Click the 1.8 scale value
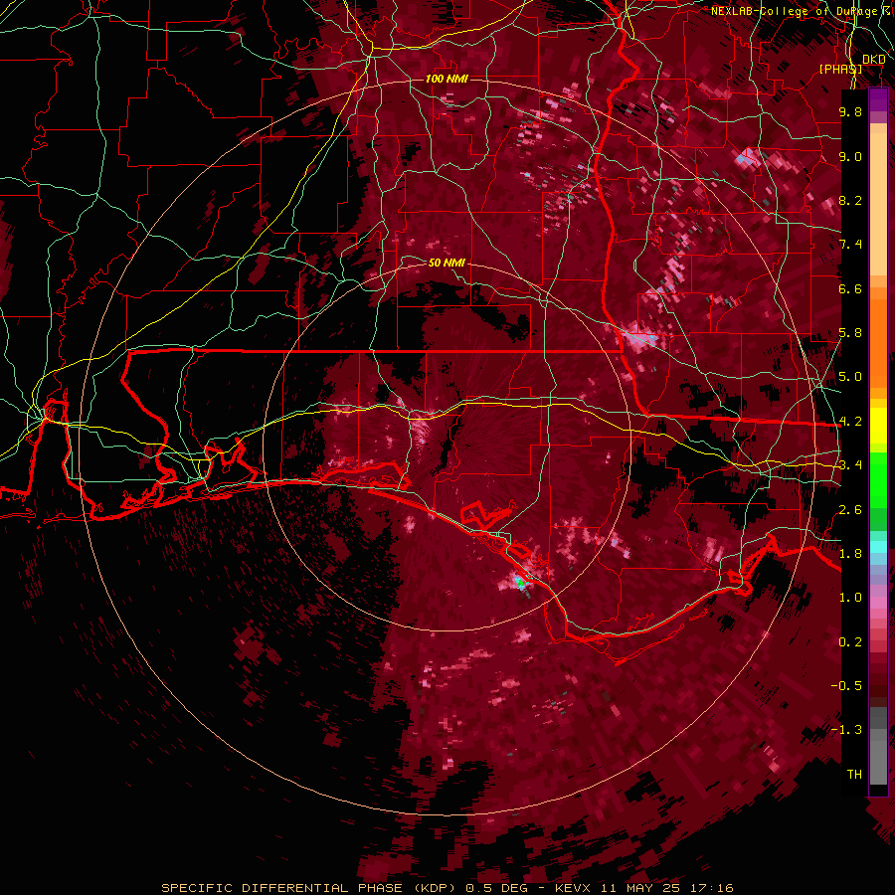Viewport: 895px width, 895px height. [x=850, y=554]
